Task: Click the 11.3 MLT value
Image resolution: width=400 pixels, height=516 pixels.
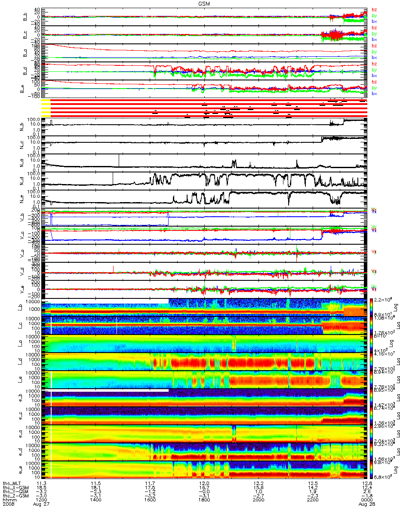Action: pyautogui.click(x=42, y=484)
